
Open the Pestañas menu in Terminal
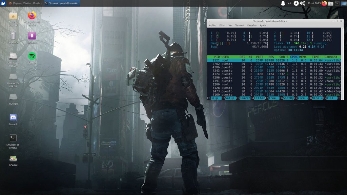pos(252,25)
